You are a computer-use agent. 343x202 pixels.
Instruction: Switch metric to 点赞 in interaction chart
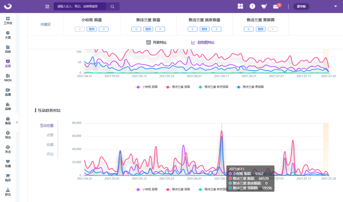coord(50,135)
